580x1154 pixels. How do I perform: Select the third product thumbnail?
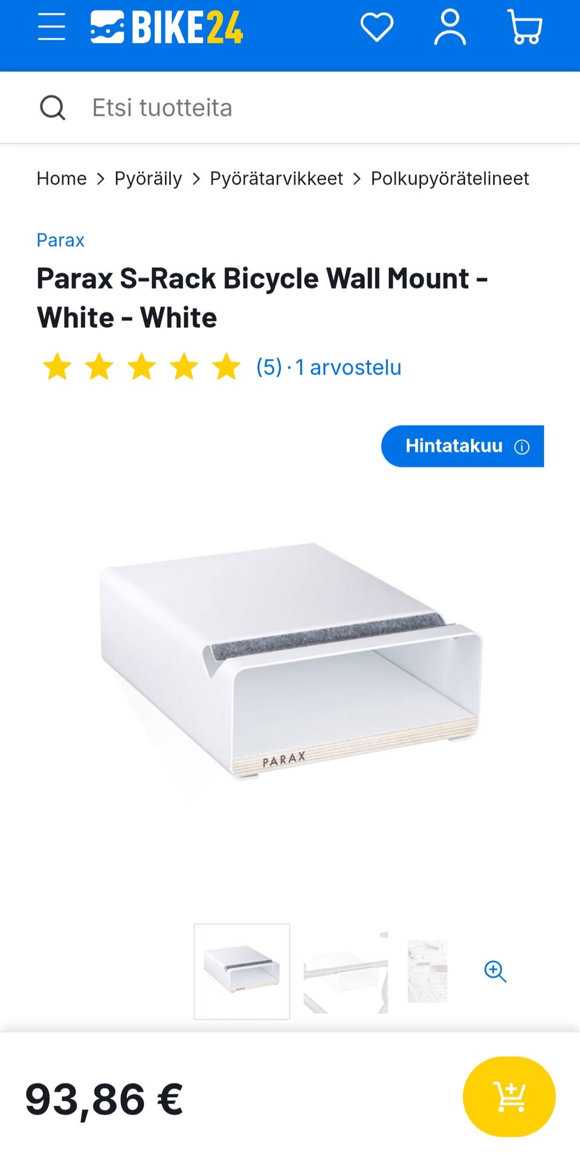coord(428,972)
